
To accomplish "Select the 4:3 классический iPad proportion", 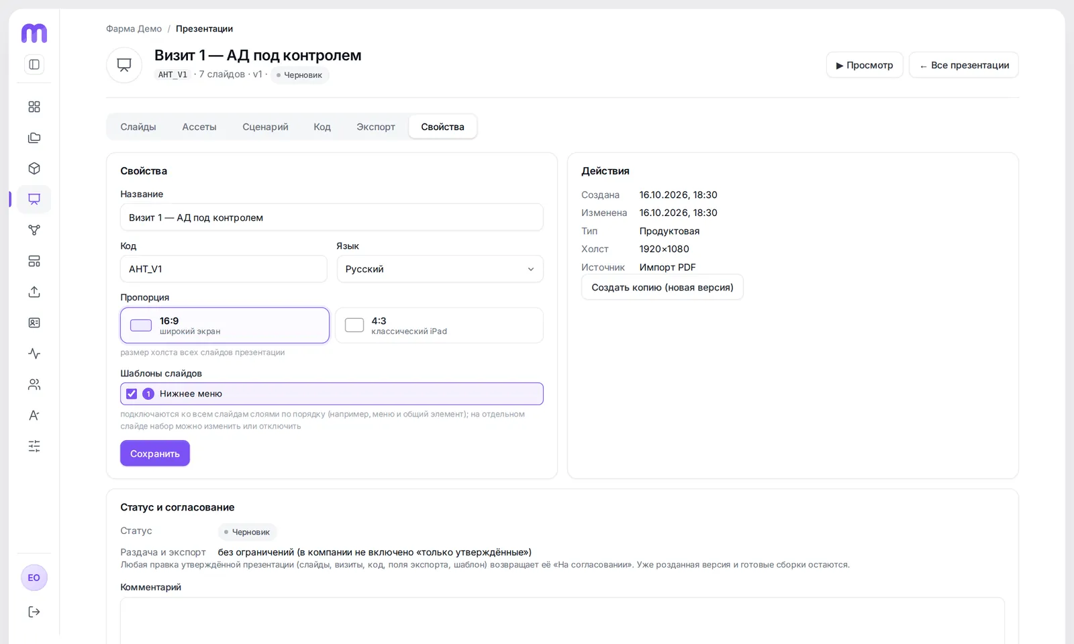I will (x=439, y=325).
